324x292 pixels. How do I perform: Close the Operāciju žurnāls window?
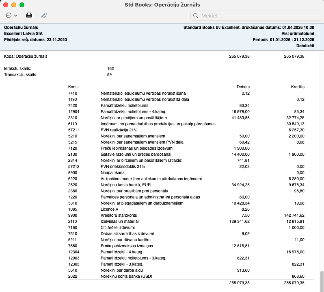(6, 5)
